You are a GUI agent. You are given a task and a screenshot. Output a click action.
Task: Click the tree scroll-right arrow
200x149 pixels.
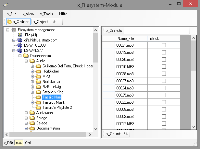[x=90, y=134]
